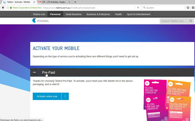Go back with the browser back arrow
The height and width of the screenshot is (121, 195).
(x=3, y=8)
